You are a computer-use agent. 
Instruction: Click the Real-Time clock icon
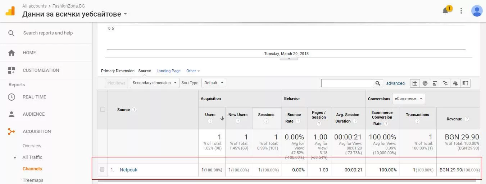[x=12, y=97]
